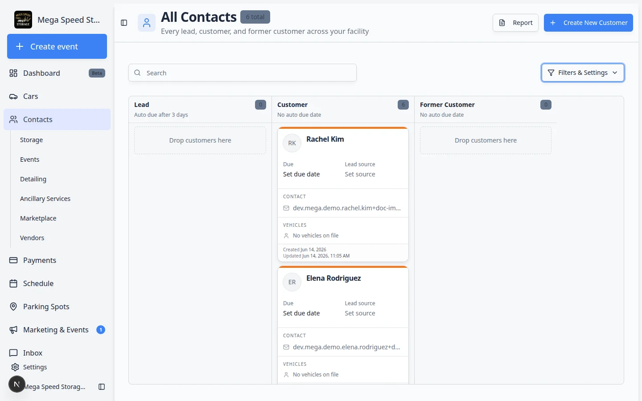Click the Marketing & Events megaphone icon
The width and height of the screenshot is (642, 401).
tap(13, 330)
